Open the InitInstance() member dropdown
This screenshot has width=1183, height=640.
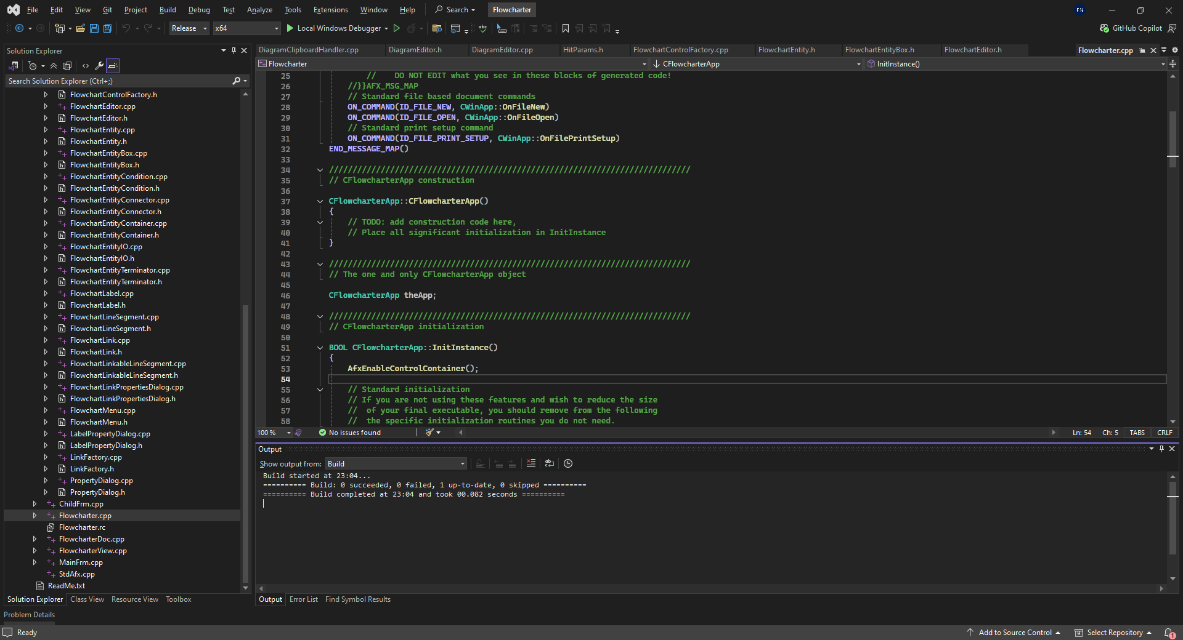tap(1015, 64)
